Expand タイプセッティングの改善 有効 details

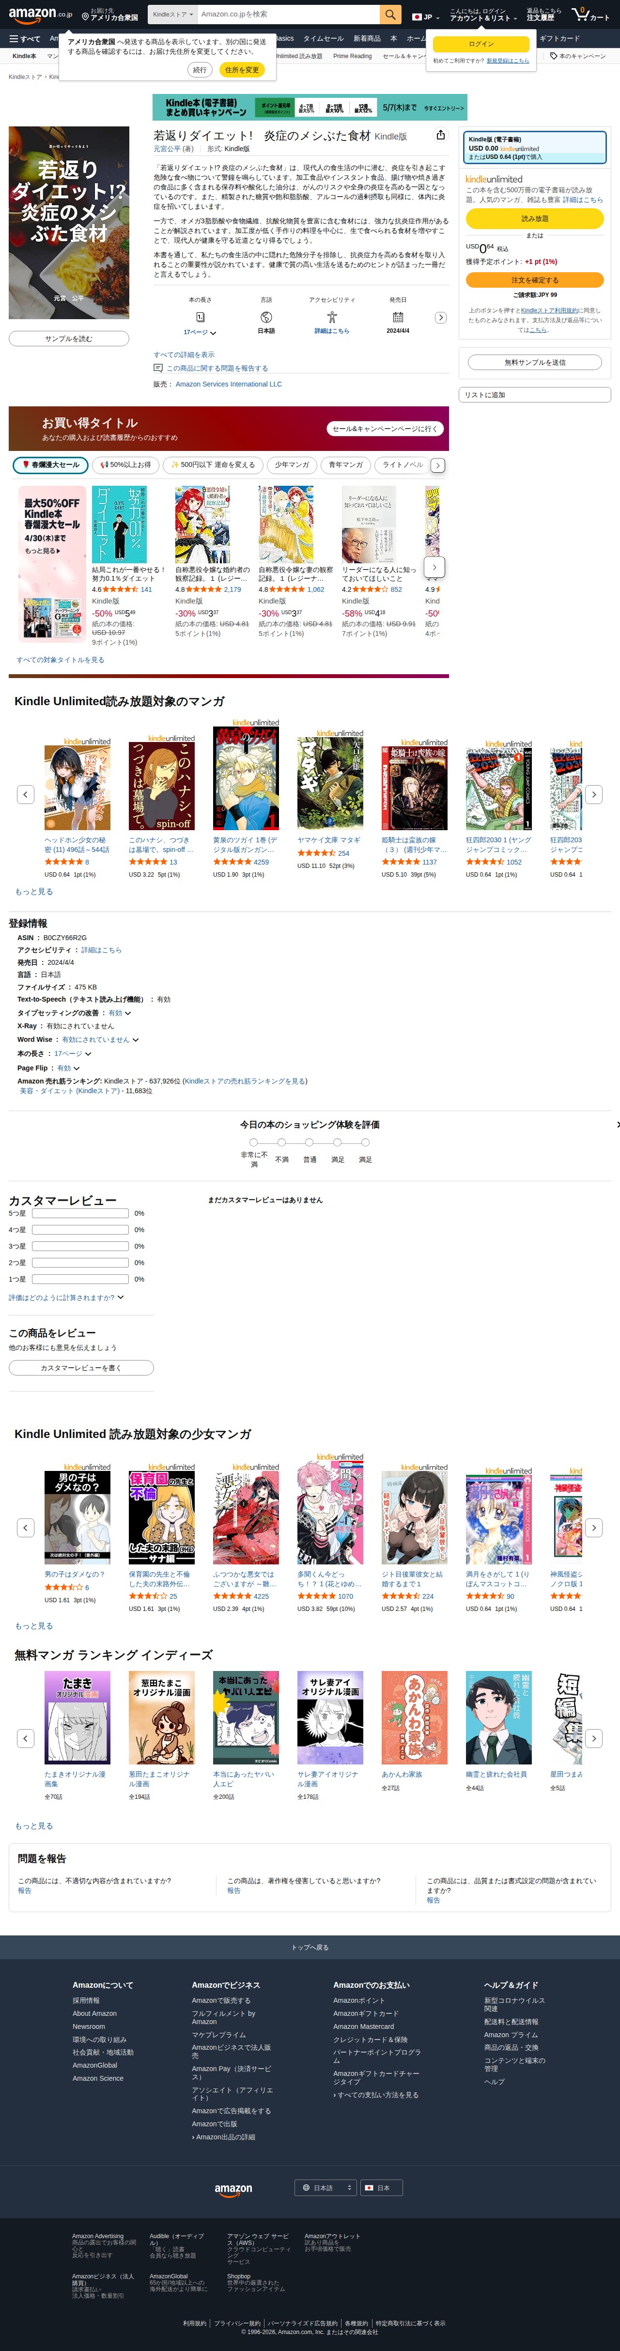coord(120,1013)
